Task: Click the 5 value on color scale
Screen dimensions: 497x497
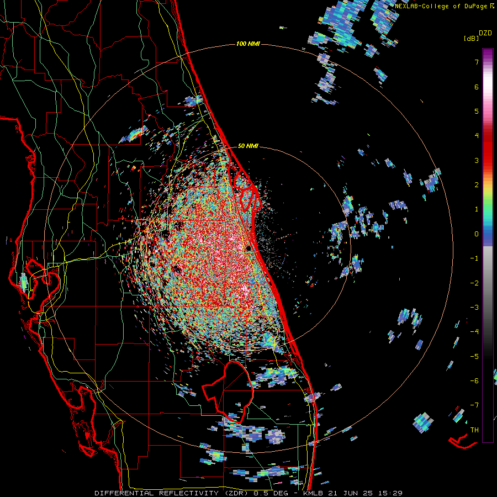Action: click(477, 111)
